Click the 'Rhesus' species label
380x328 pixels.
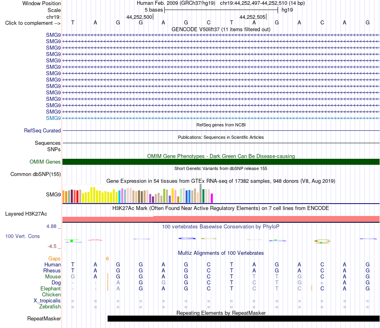coord(52,270)
